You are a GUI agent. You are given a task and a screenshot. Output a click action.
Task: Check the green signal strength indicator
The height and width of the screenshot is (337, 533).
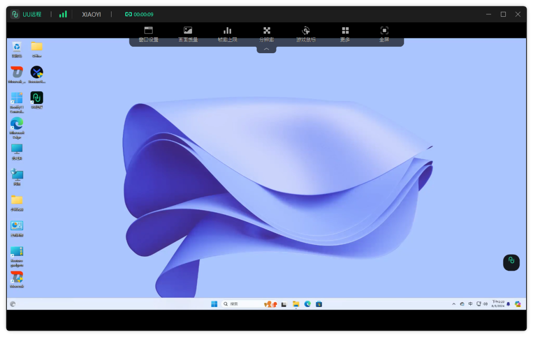(x=63, y=14)
